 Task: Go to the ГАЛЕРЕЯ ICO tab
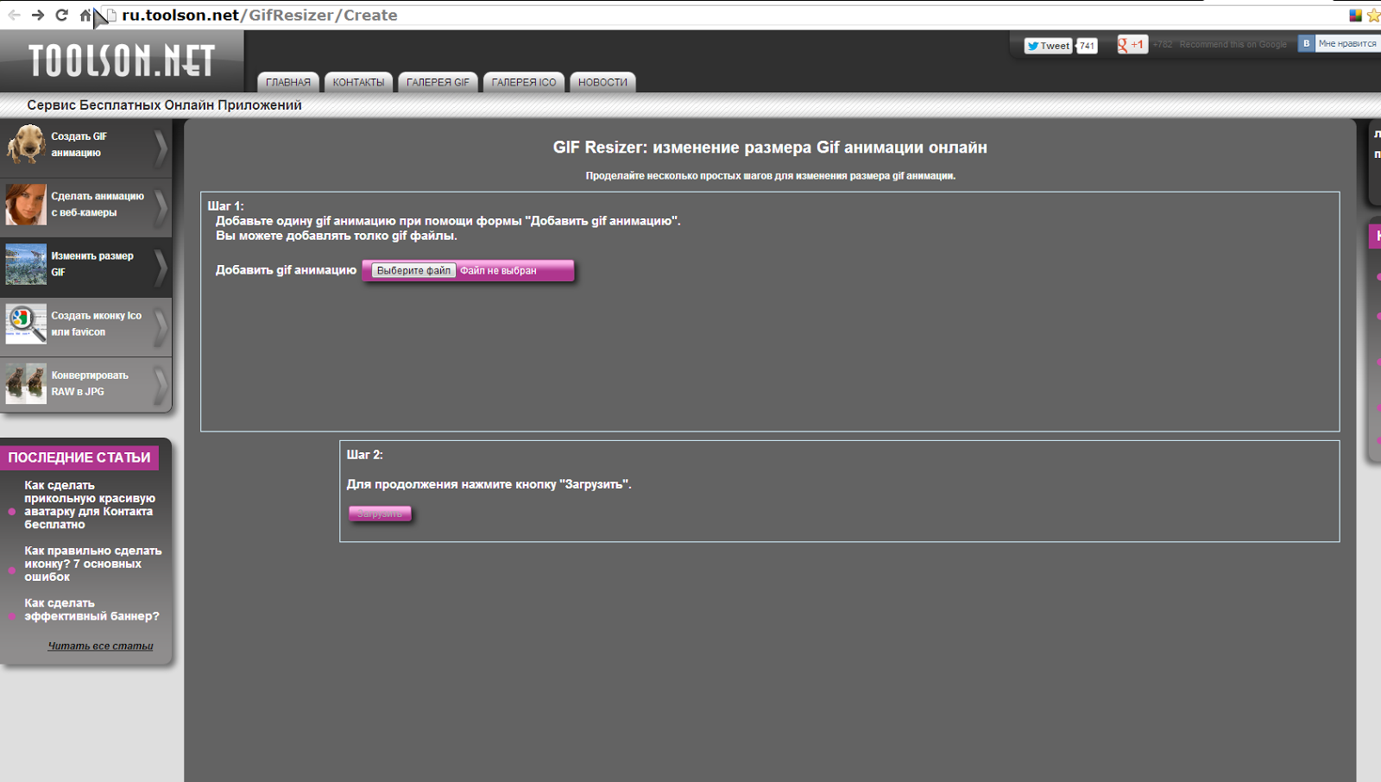click(x=524, y=82)
